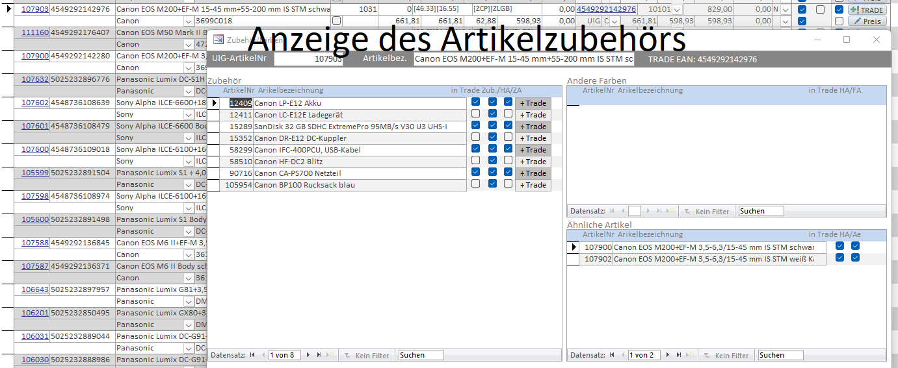Screen dimensions: 898x368
Task: Click Suchen field in Ähnliche Artikel bar
Action: point(780,355)
